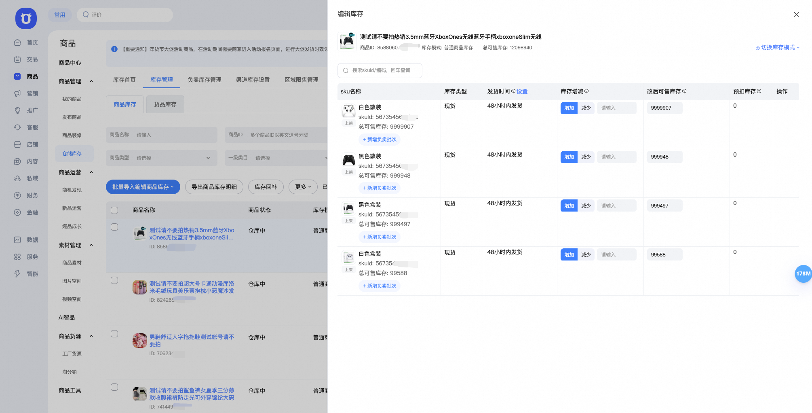Open the 店铺 store icon
This screenshot has height=413, width=812.
17,144
